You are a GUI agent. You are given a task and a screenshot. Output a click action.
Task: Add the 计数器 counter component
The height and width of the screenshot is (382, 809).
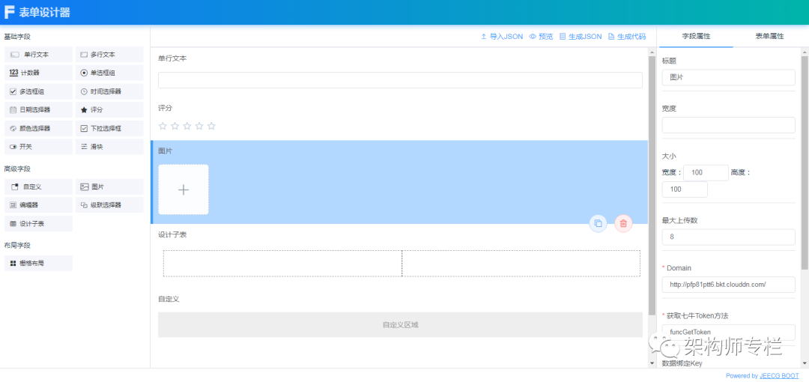coord(38,73)
